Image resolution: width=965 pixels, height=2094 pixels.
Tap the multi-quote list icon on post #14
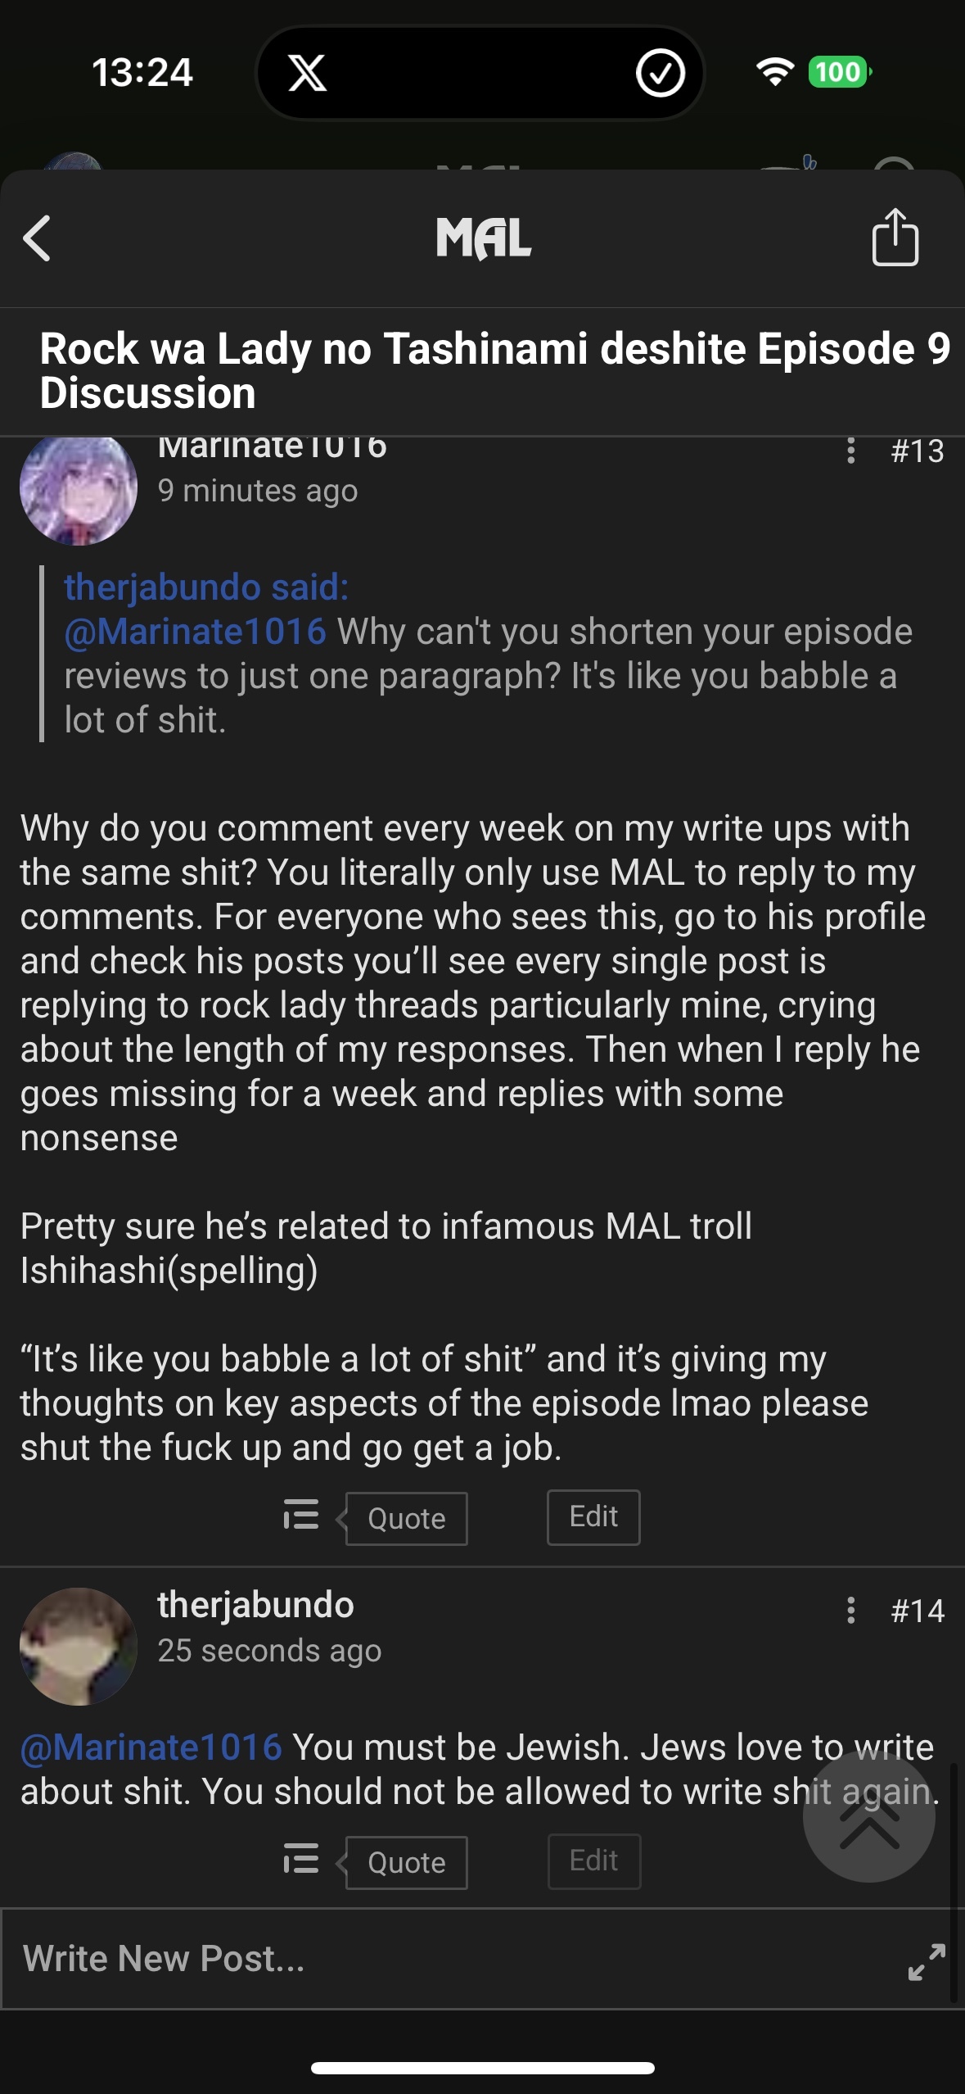pyautogui.click(x=300, y=1858)
